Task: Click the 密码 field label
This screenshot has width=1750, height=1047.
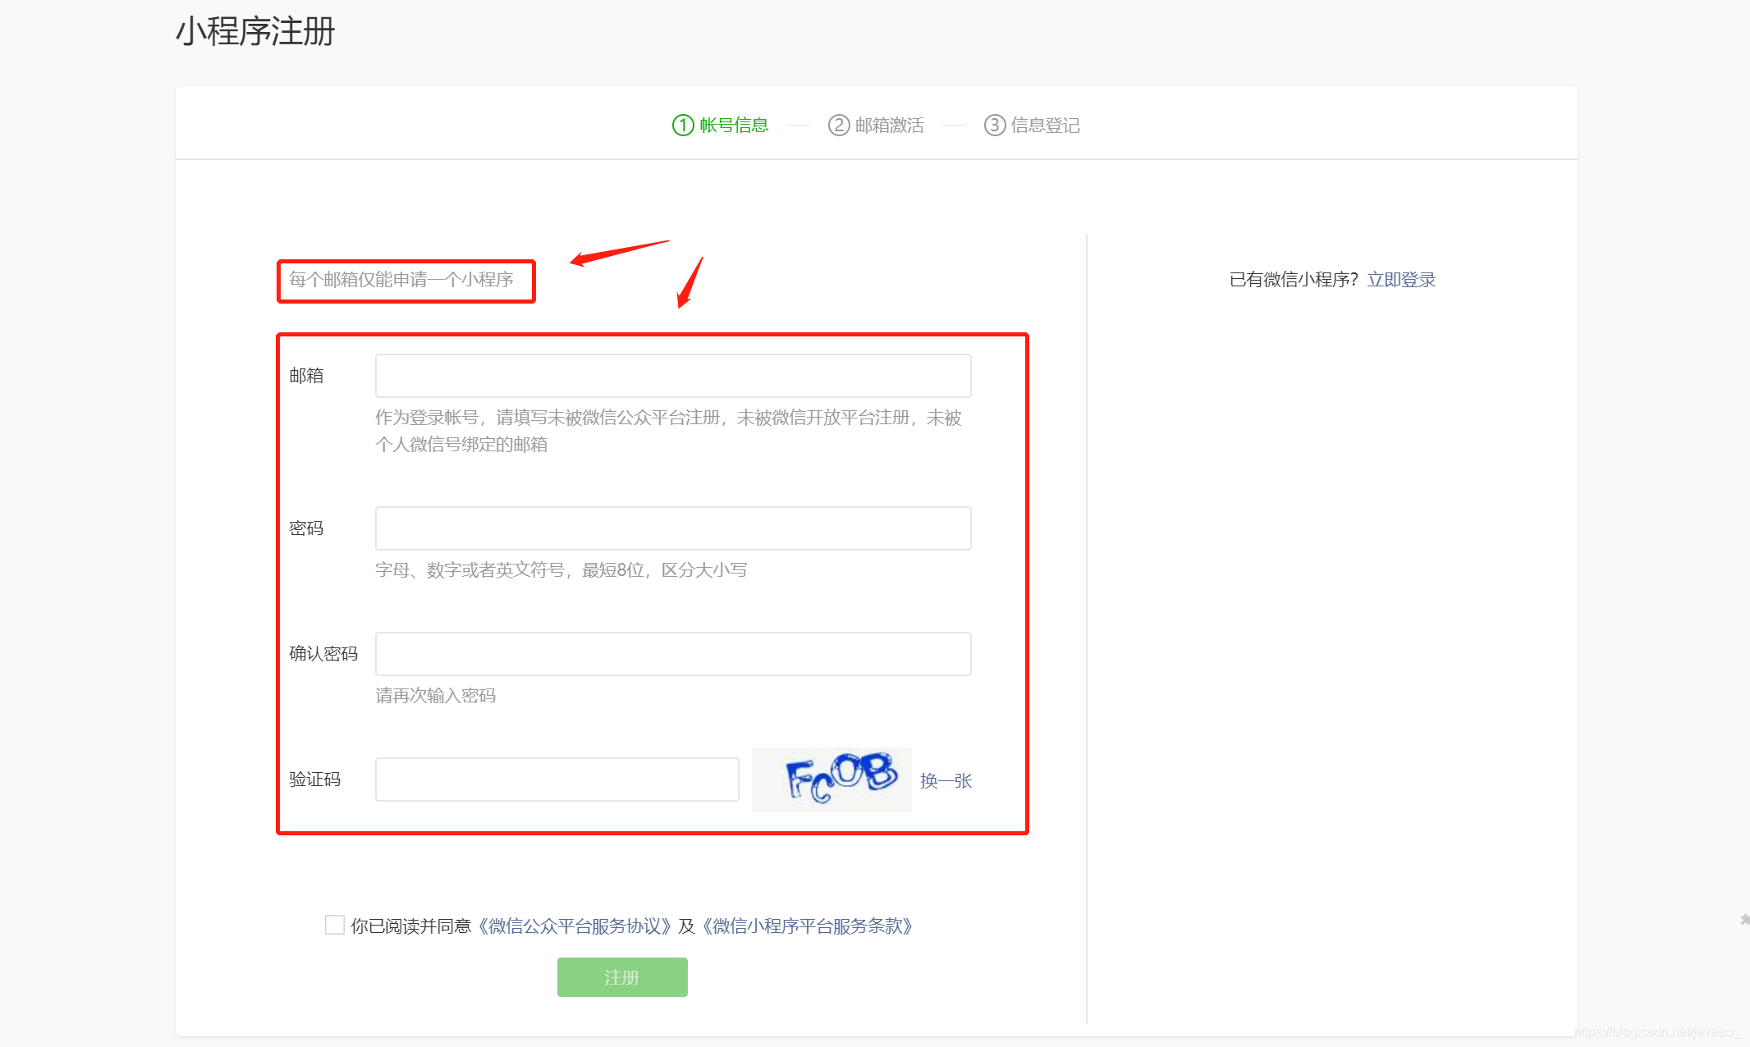Action: click(x=306, y=528)
